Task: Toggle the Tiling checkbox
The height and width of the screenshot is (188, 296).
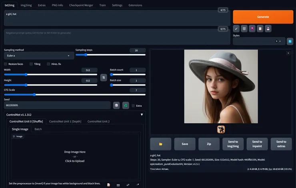Action: (31, 64)
